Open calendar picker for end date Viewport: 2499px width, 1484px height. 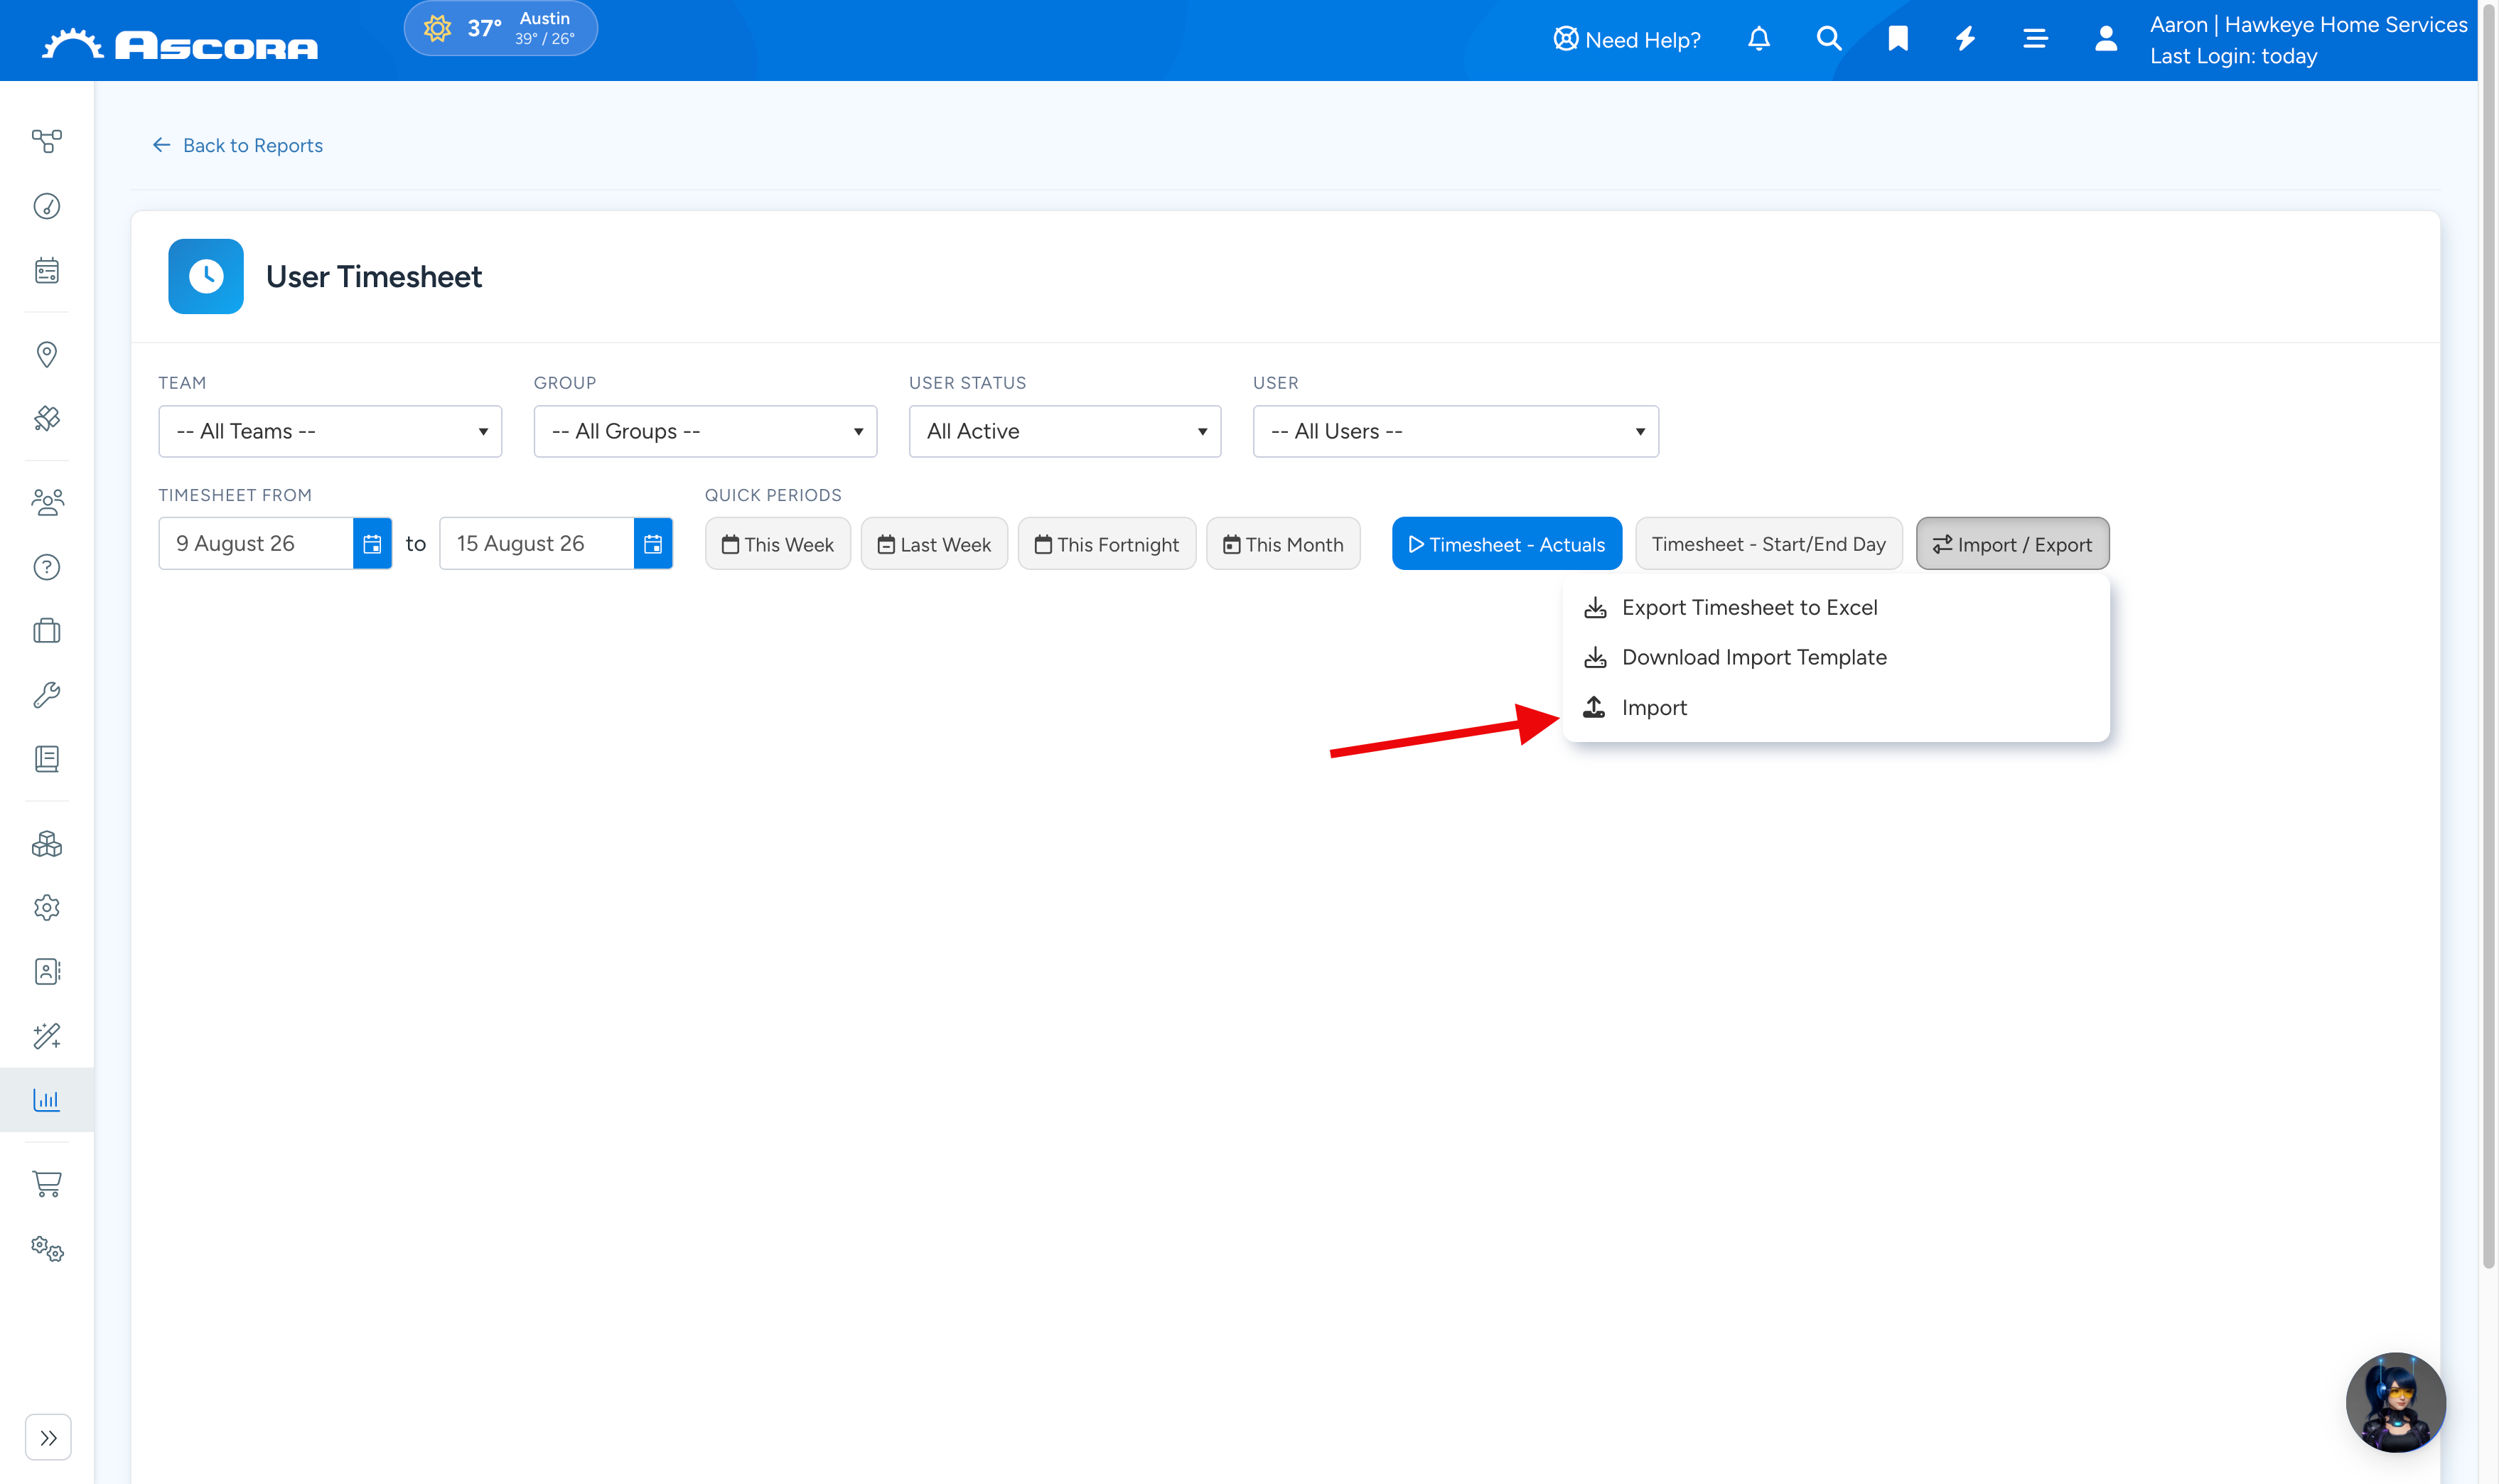pos(653,543)
